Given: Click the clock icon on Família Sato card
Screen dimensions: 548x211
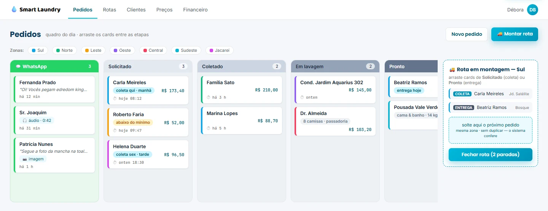Looking at the screenshot, I should coord(209,98).
